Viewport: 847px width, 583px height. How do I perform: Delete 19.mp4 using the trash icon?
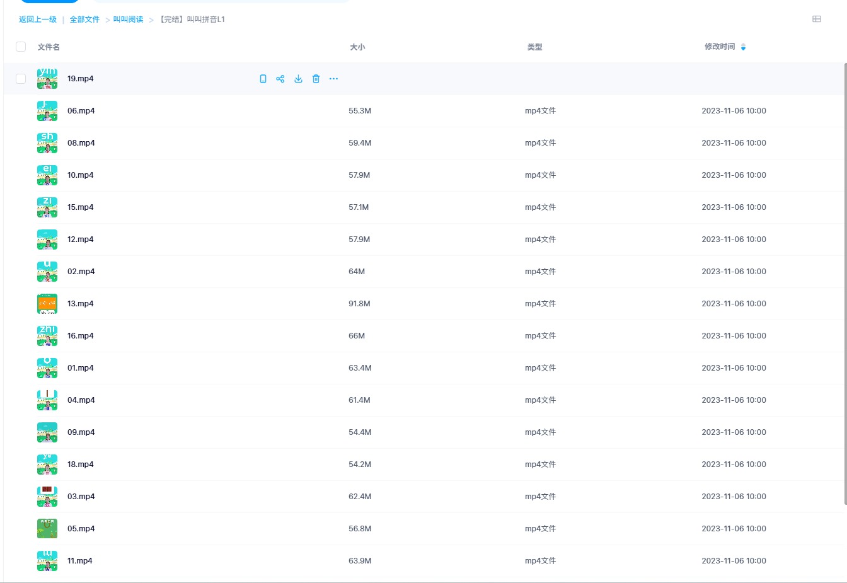(x=316, y=79)
